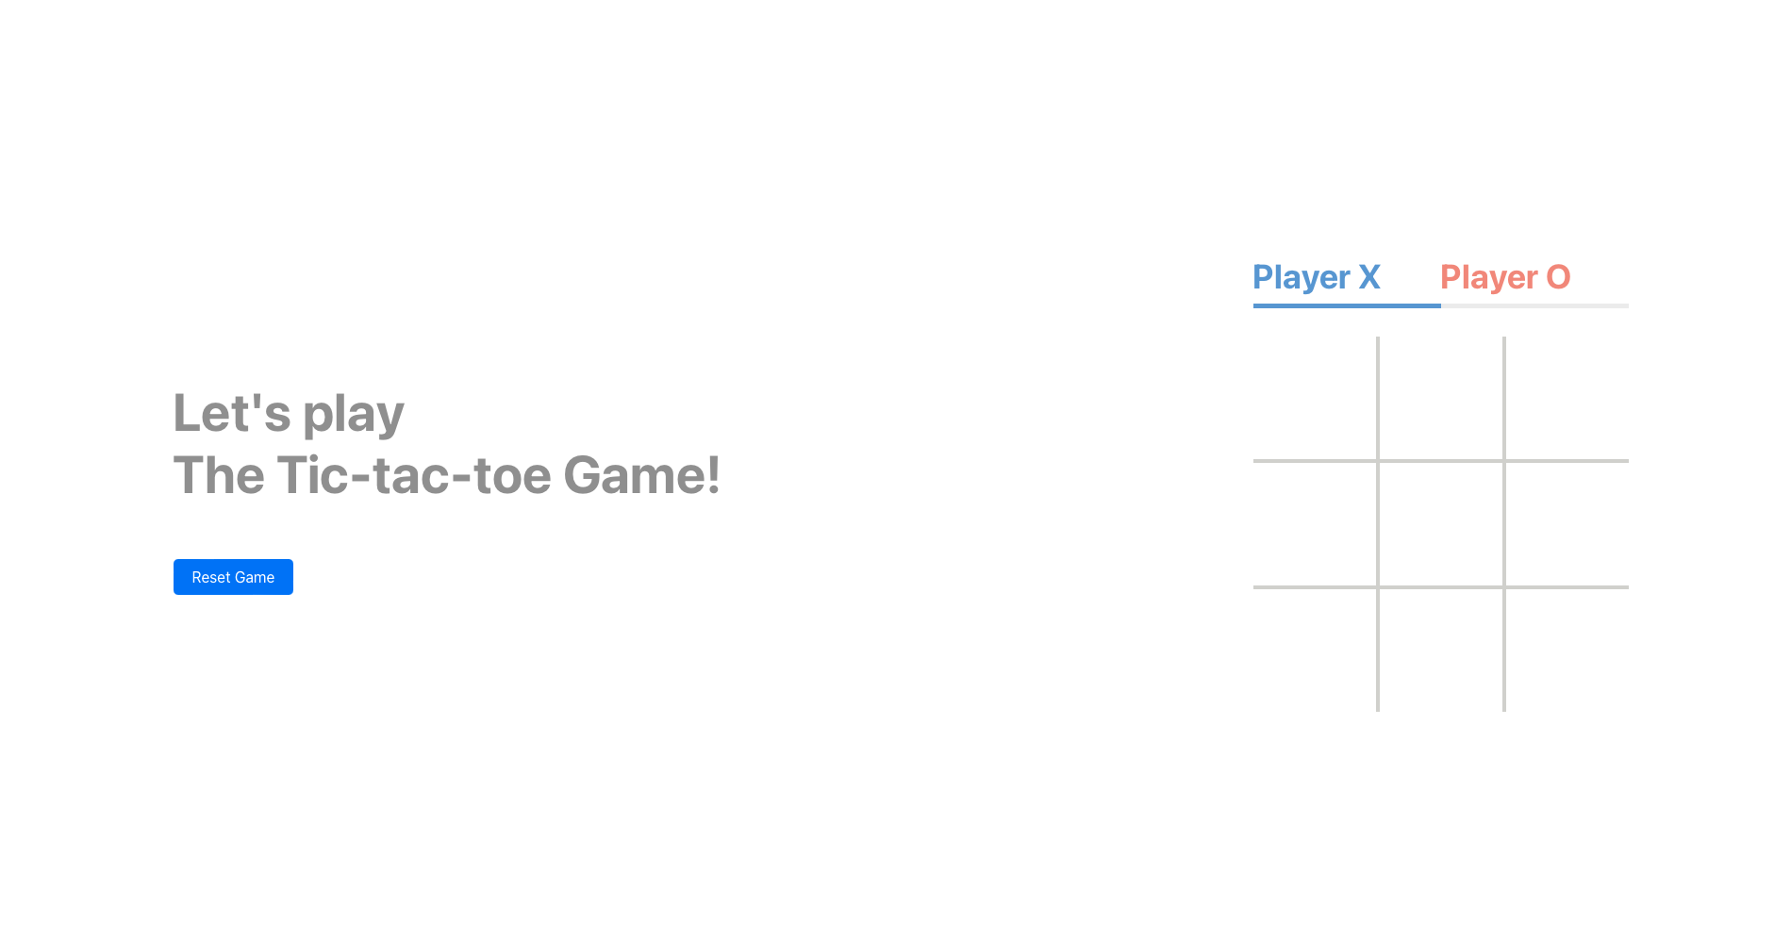The height and width of the screenshot is (939, 1791).
Task: Click the vertical left grid line
Action: 1378,524
